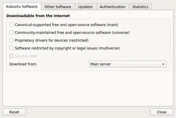This screenshot has height=118, width=176.
Task: Check the Proprietary drivers (restricted) box
Action: click(x=11, y=40)
